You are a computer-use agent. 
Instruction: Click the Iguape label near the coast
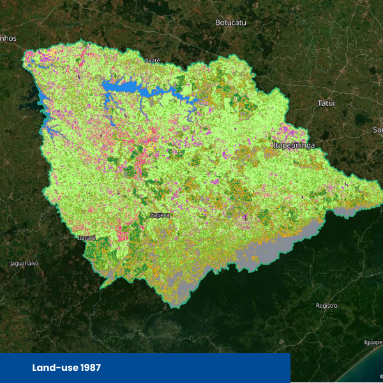click(x=373, y=343)
